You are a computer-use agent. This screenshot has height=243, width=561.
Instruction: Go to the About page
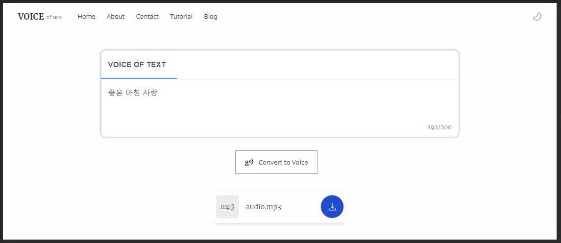tap(116, 16)
